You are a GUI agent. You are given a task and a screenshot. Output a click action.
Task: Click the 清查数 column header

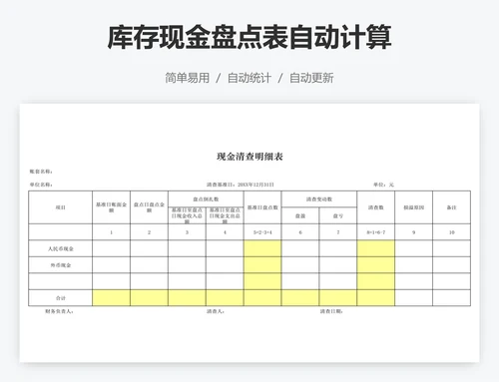tap(376, 207)
